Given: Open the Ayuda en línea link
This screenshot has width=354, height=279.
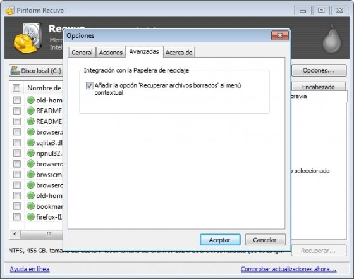Looking at the screenshot, I should tap(30, 269).
